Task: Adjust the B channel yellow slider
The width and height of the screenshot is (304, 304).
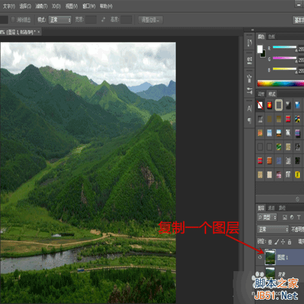Action: [x=285, y=69]
